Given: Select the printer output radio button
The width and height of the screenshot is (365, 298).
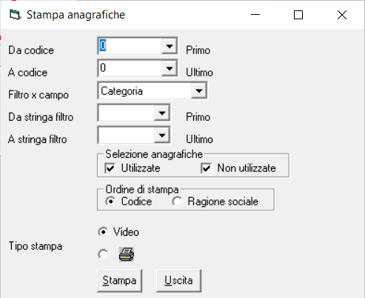Looking at the screenshot, I should coord(103,254).
